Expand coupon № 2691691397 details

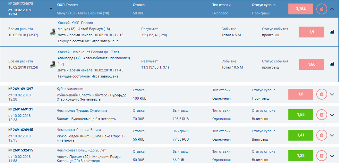(332, 94)
